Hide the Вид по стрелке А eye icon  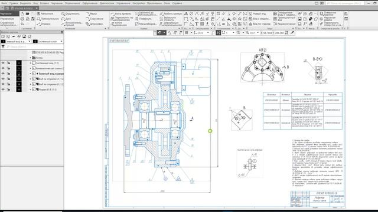3,79
